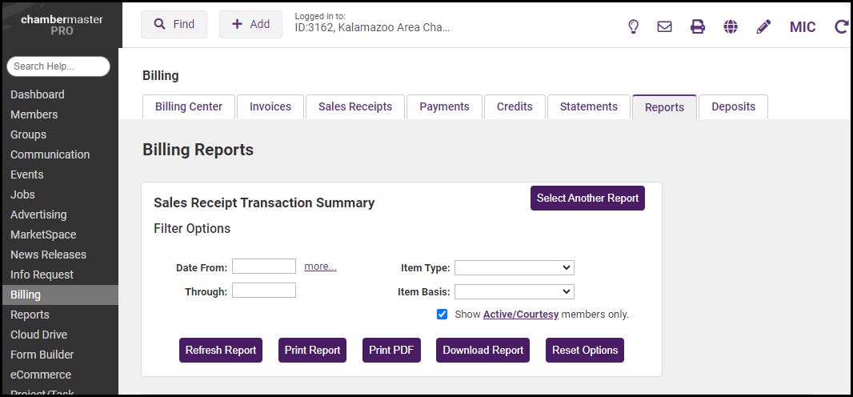853x397 pixels.
Task: Open the Item Basis dropdown
Action: point(514,292)
